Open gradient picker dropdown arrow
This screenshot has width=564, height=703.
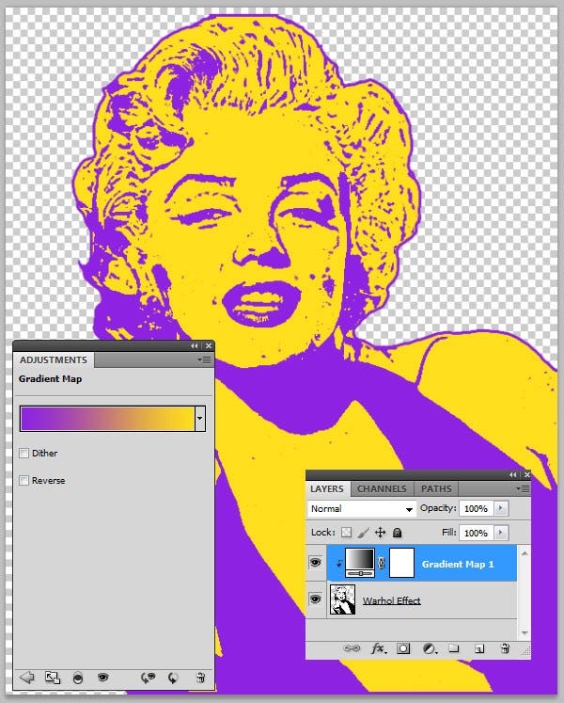point(200,418)
